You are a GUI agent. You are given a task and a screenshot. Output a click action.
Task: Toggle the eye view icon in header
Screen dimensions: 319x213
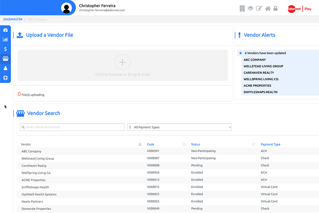[251, 9]
